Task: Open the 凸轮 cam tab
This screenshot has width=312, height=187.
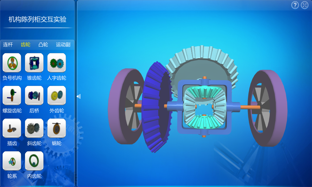Action: [x=43, y=45]
